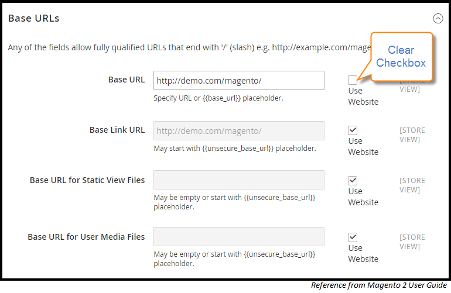This screenshot has width=451, height=293.
Task: Click the STORE VIEW scope label for Base Link URL
Action: pos(412,135)
